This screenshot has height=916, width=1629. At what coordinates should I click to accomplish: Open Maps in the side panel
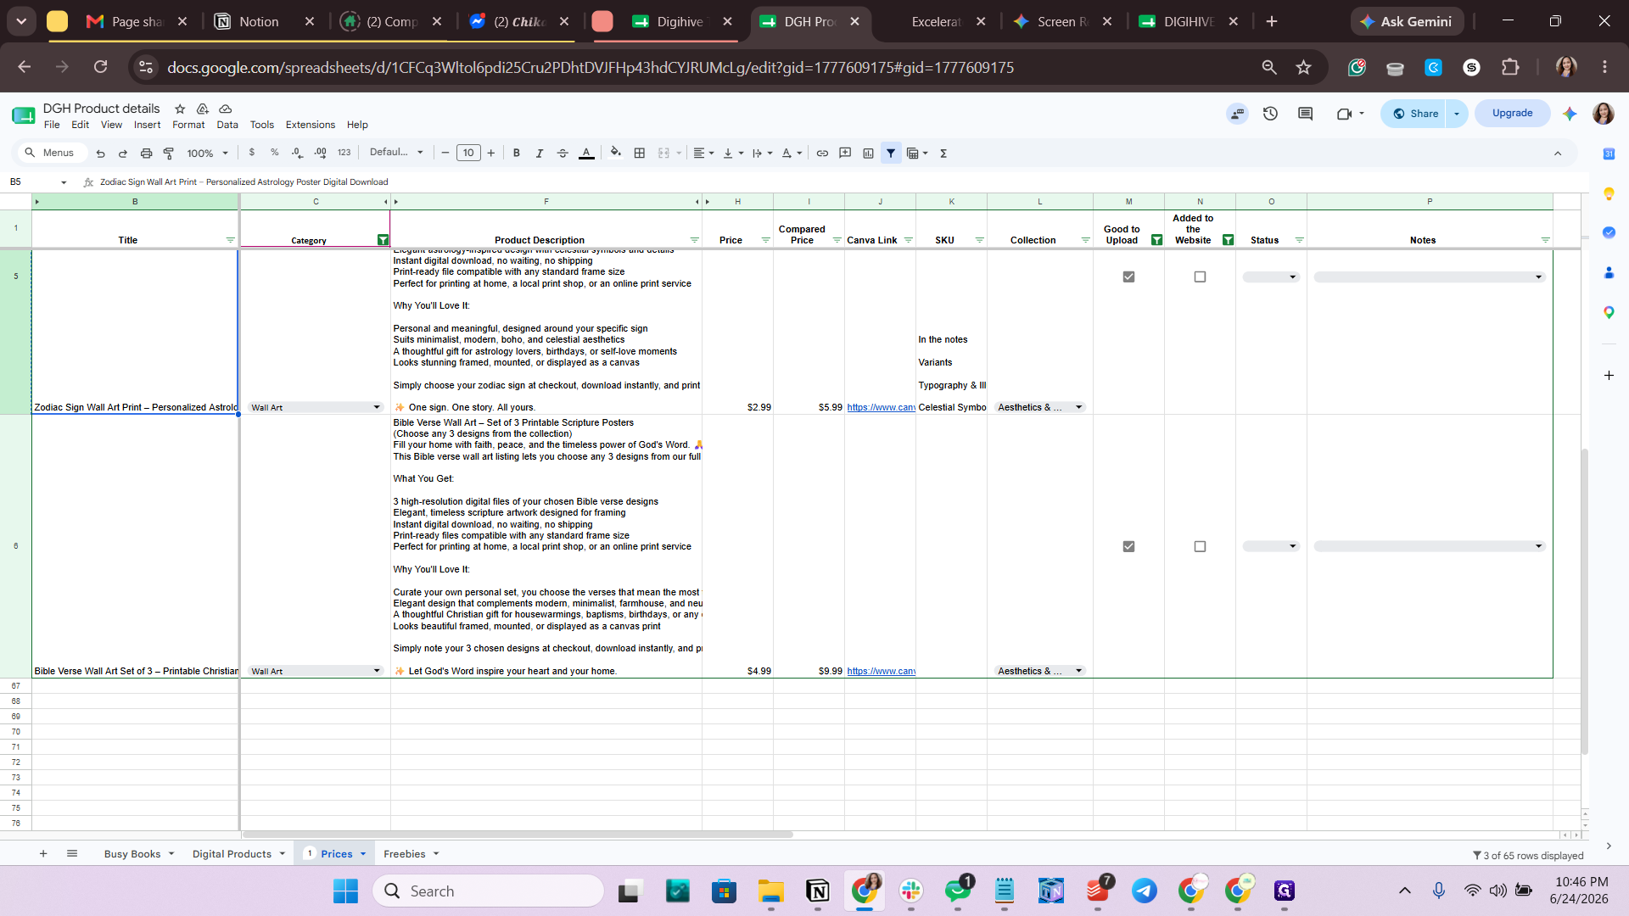(x=1609, y=312)
